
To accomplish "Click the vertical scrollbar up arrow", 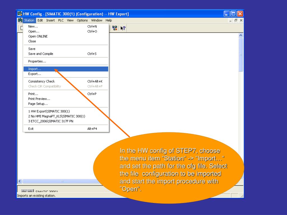I will 241,35.
